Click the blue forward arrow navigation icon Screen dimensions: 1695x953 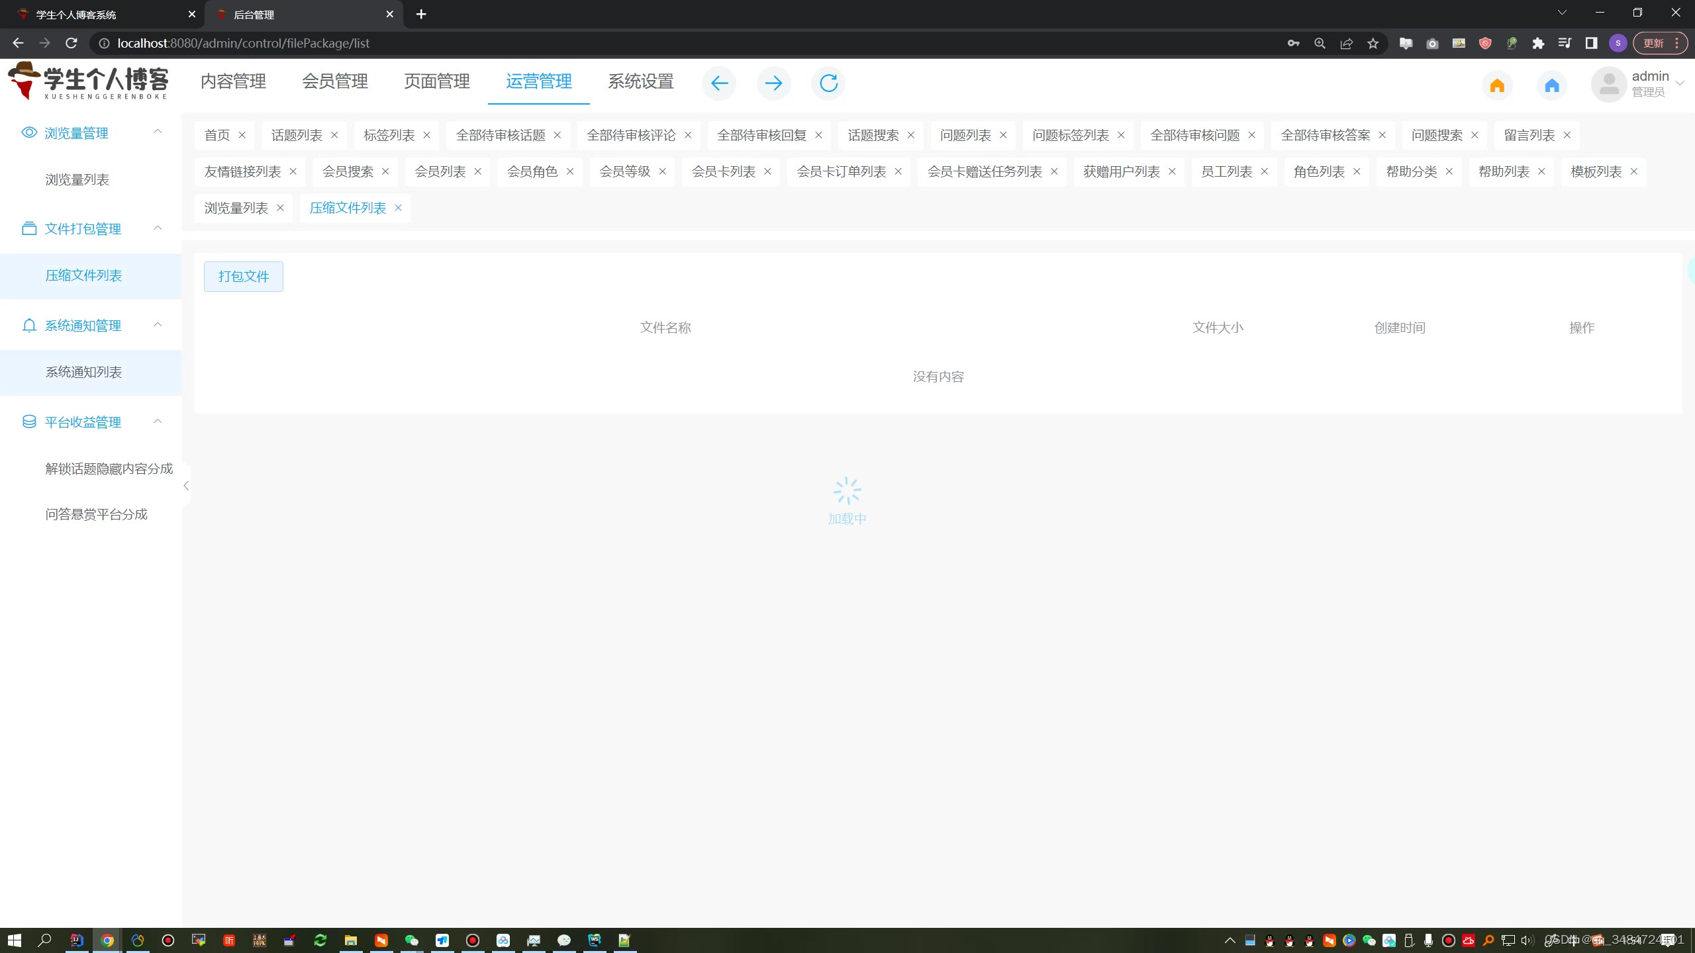(773, 83)
